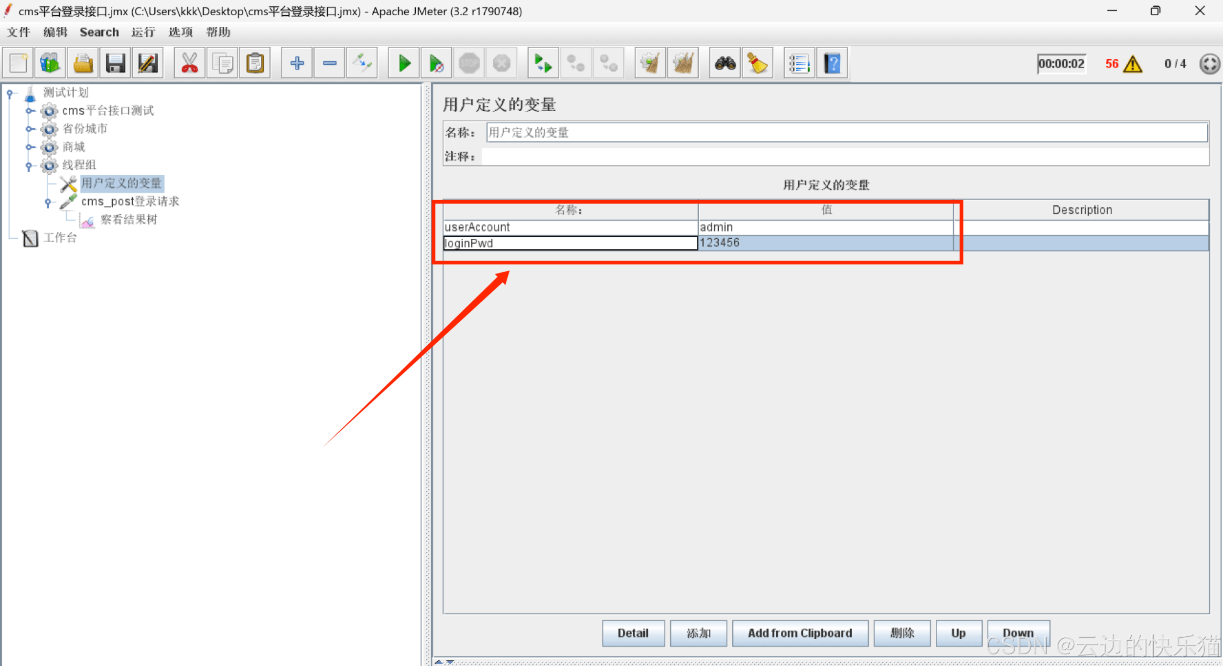
Task: Open the 运行 menu
Action: [143, 32]
